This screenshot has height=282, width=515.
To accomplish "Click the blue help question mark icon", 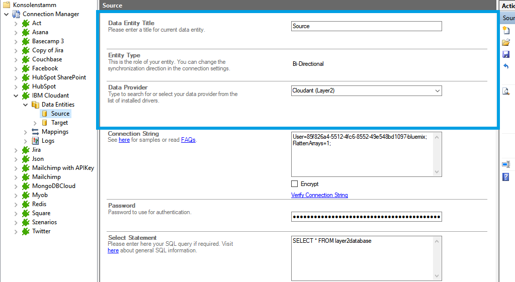I will point(506,176).
